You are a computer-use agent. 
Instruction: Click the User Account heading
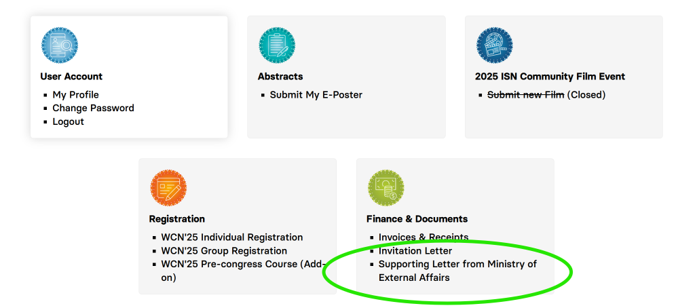click(x=71, y=77)
